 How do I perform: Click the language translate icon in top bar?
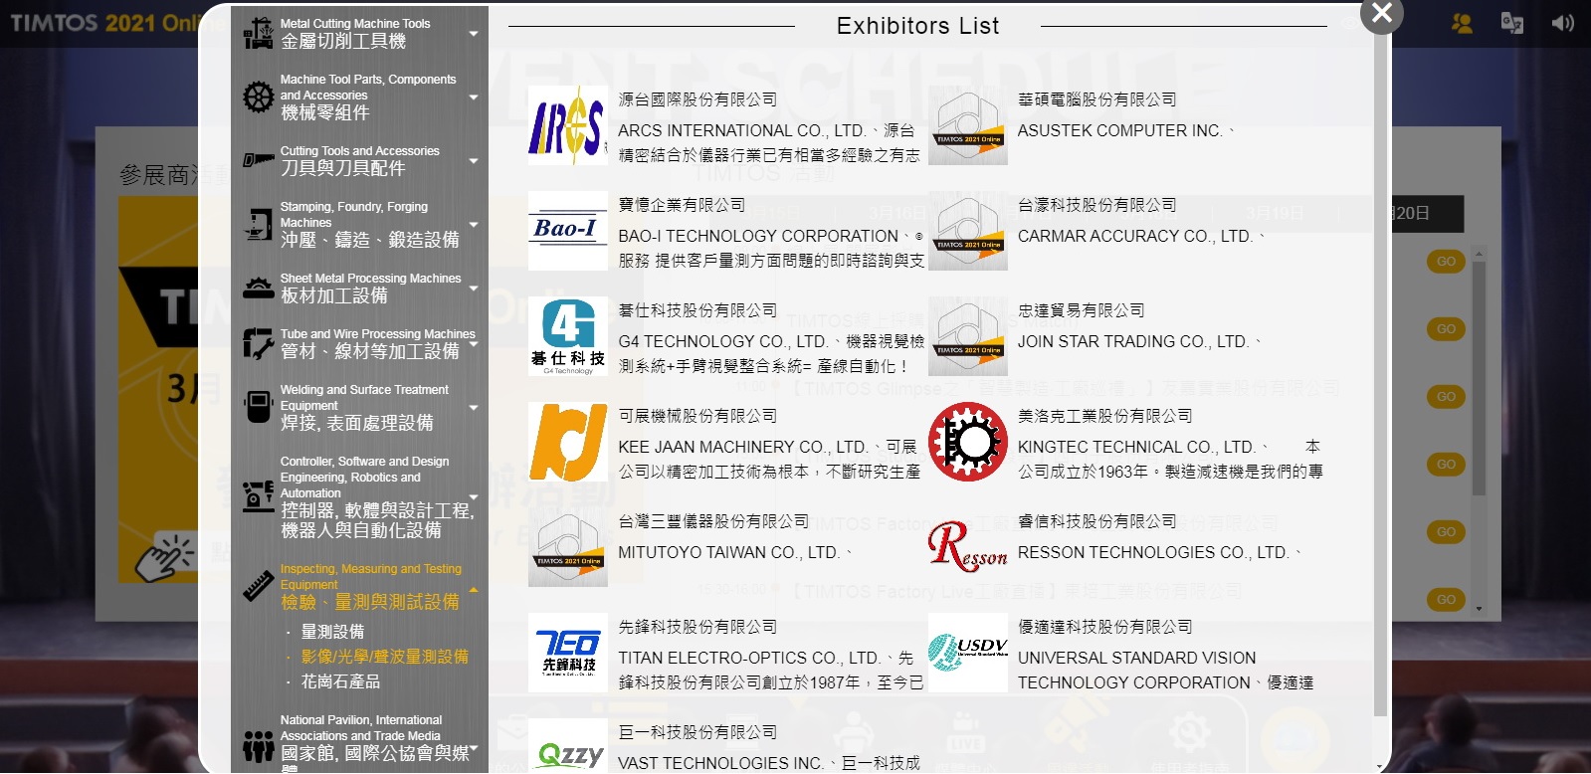(x=1511, y=23)
